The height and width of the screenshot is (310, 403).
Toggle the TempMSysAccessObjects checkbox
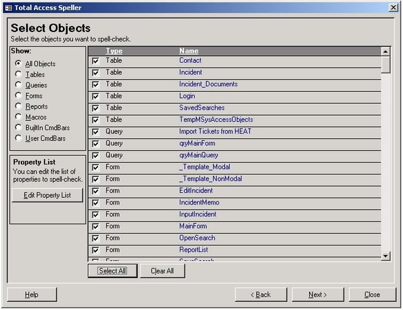point(96,120)
